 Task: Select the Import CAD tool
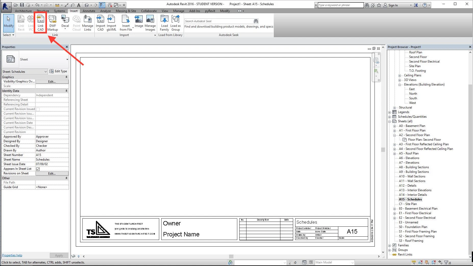(100, 22)
